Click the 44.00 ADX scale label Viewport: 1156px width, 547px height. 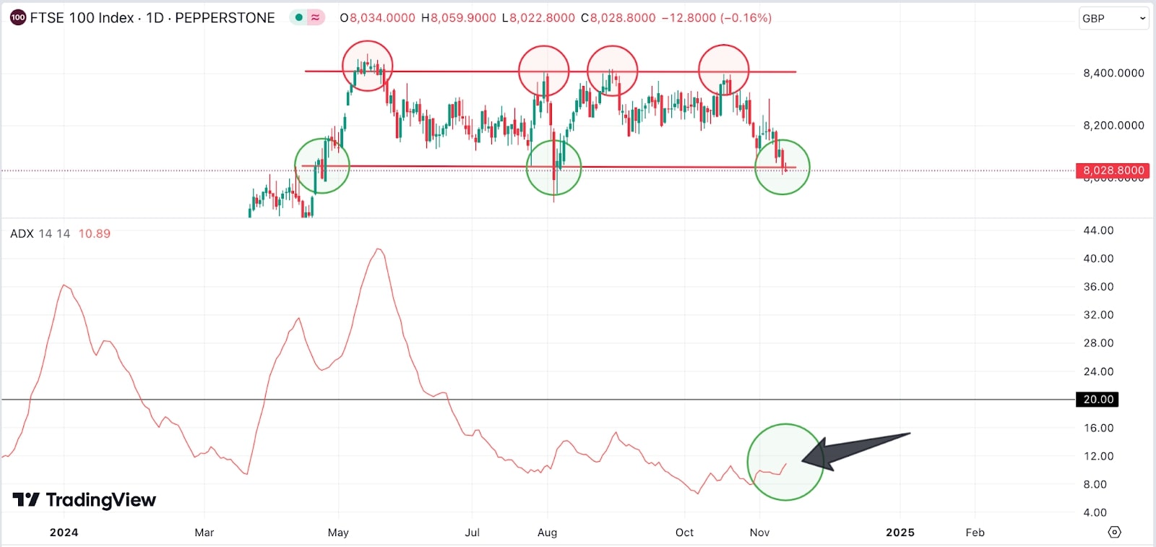click(1098, 230)
